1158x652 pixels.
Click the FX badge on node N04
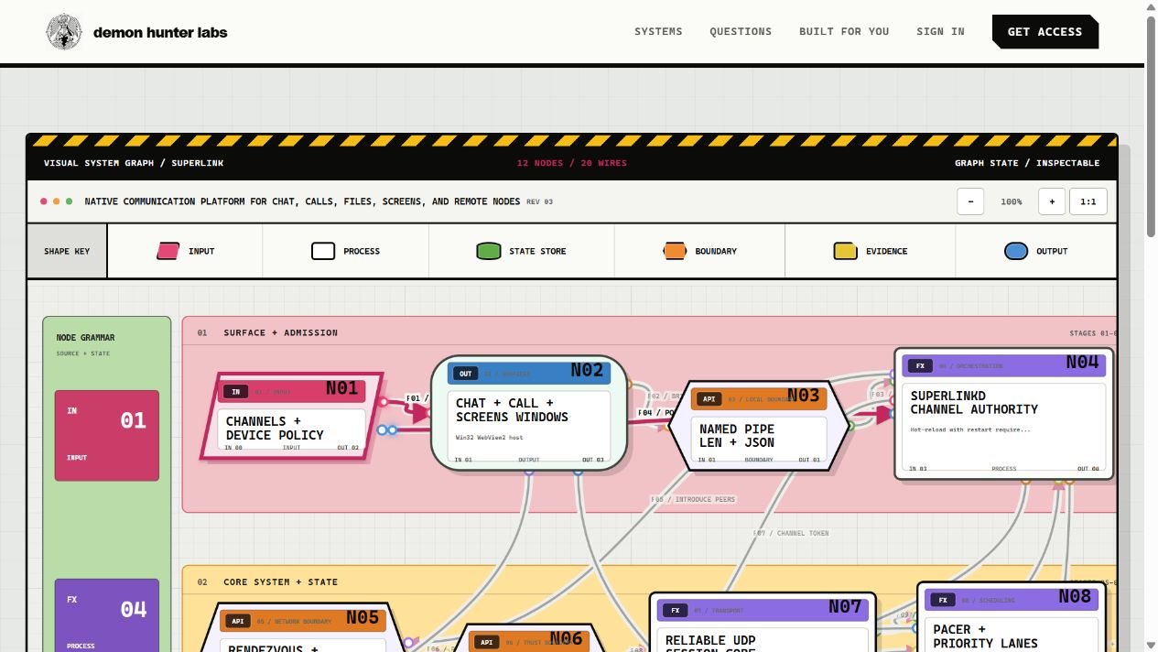(x=920, y=366)
